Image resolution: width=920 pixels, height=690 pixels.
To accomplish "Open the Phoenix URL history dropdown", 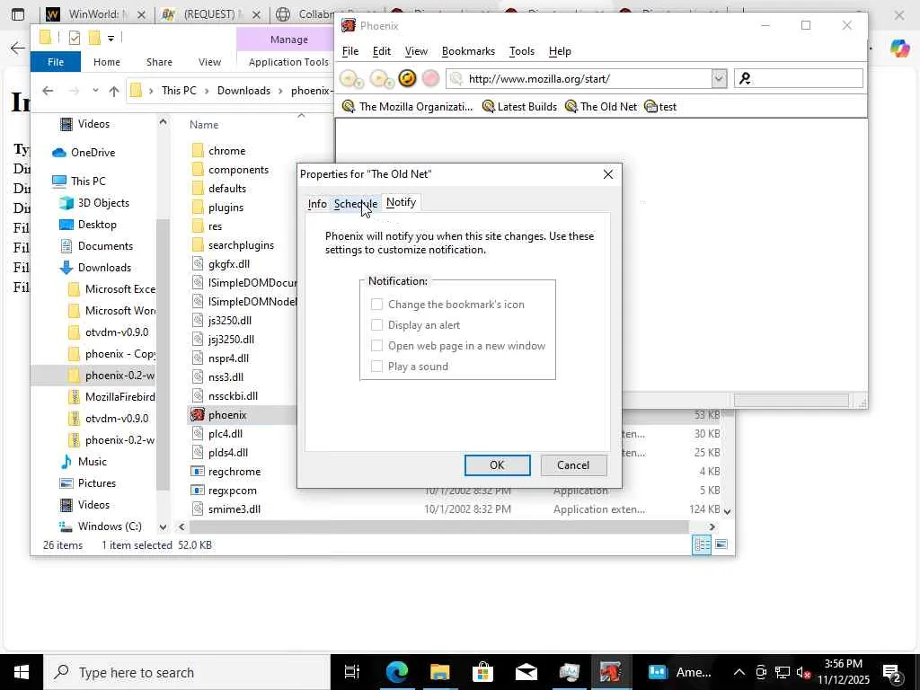I will [719, 78].
